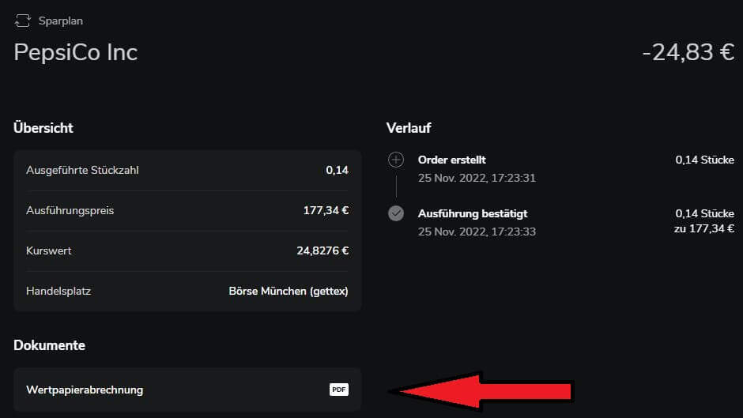Click the Ausführung bestätigt timeline entry
Image resolution: width=743 pixels, height=418 pixels.
coord(473,213)
